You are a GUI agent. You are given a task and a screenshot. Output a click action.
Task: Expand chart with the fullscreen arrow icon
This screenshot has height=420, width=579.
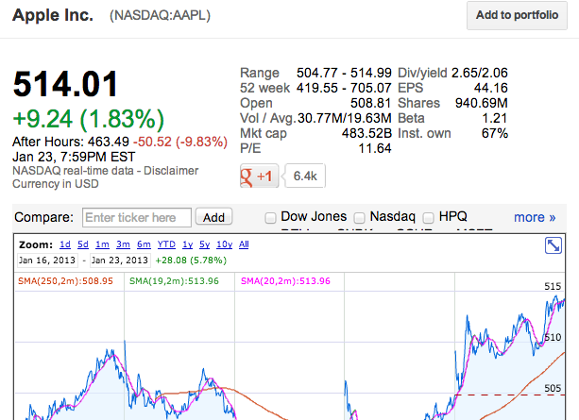tap(554, 245)
